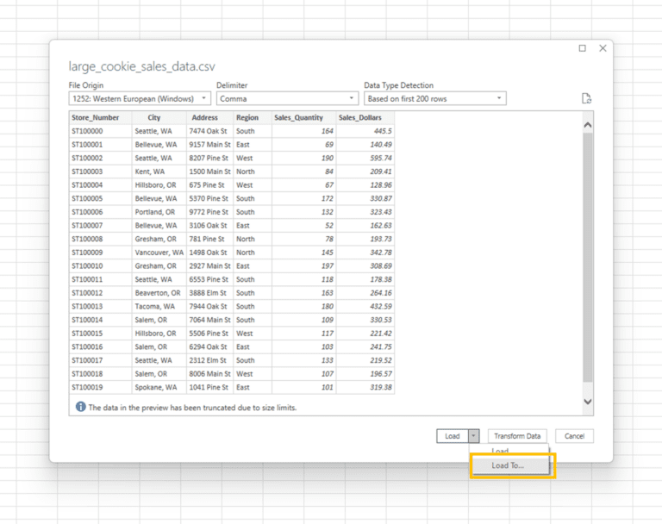The height and width of the screenshot is (524, 662).
Task: Click the Load button
Action: click(x=453, y=436)
